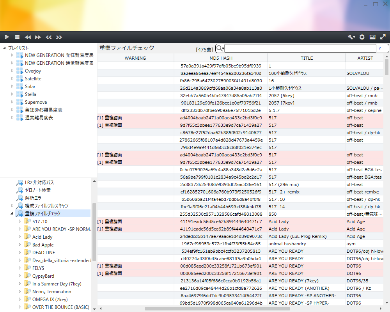Open the wrench tools menu
Image resolution: width=390 pixels, height=312 pixels.
click(x=351, y=37)
